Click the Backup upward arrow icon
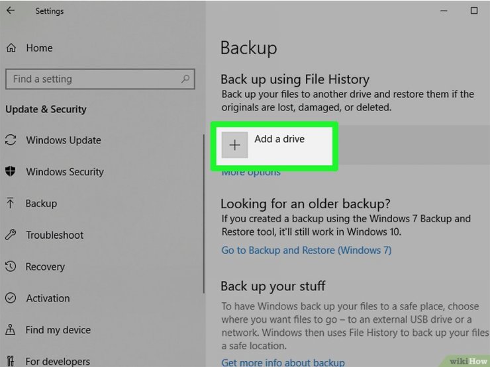This screenshot has width=490, height=367. pyautogui.click(x=11, y=202)
